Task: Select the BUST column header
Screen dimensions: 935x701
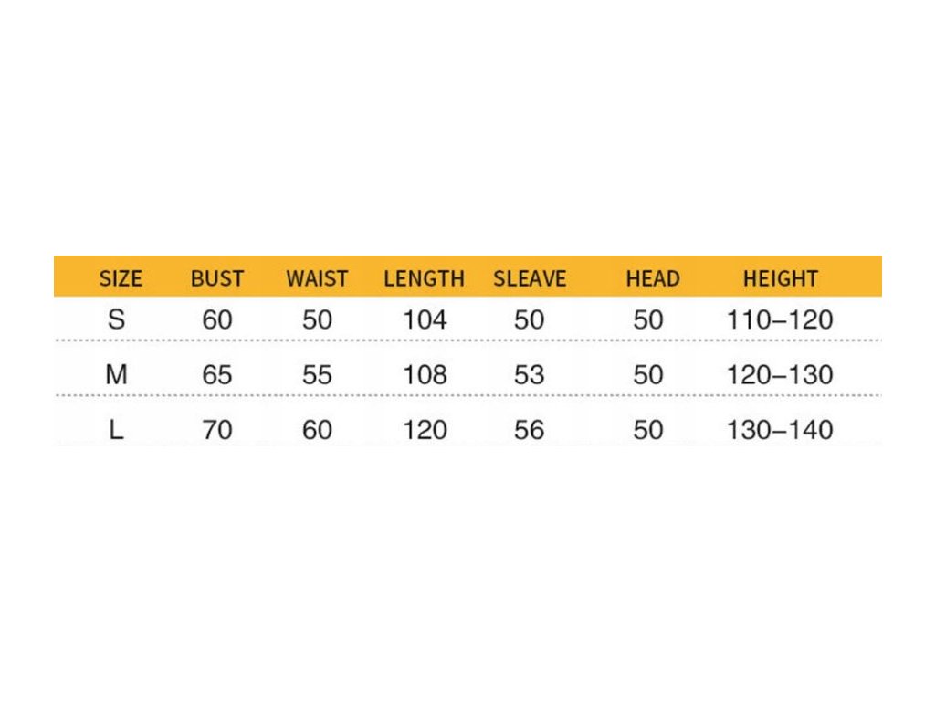Action: click(217, 278)
